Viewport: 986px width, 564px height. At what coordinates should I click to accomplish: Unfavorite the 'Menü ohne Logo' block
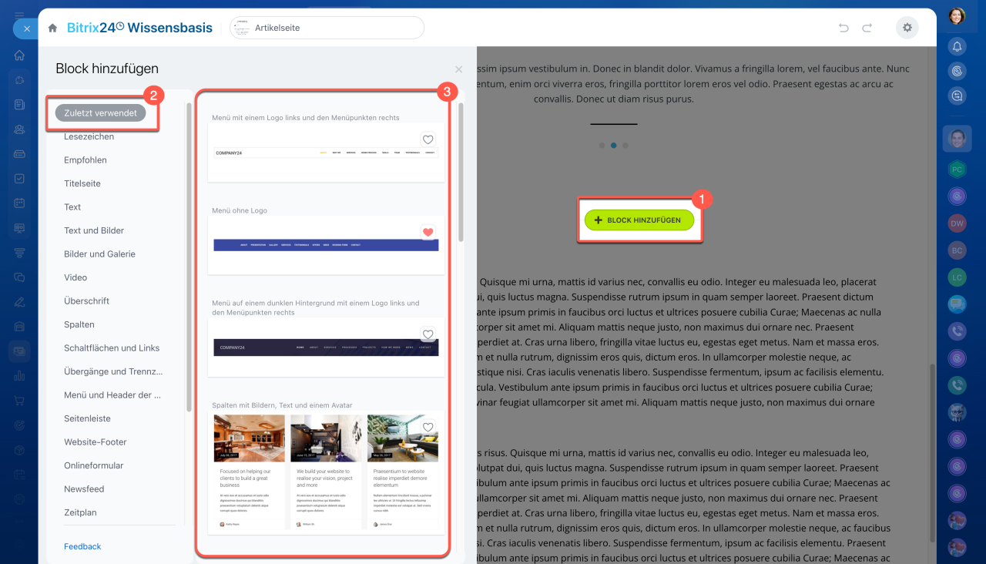click(x=428, y=232)
